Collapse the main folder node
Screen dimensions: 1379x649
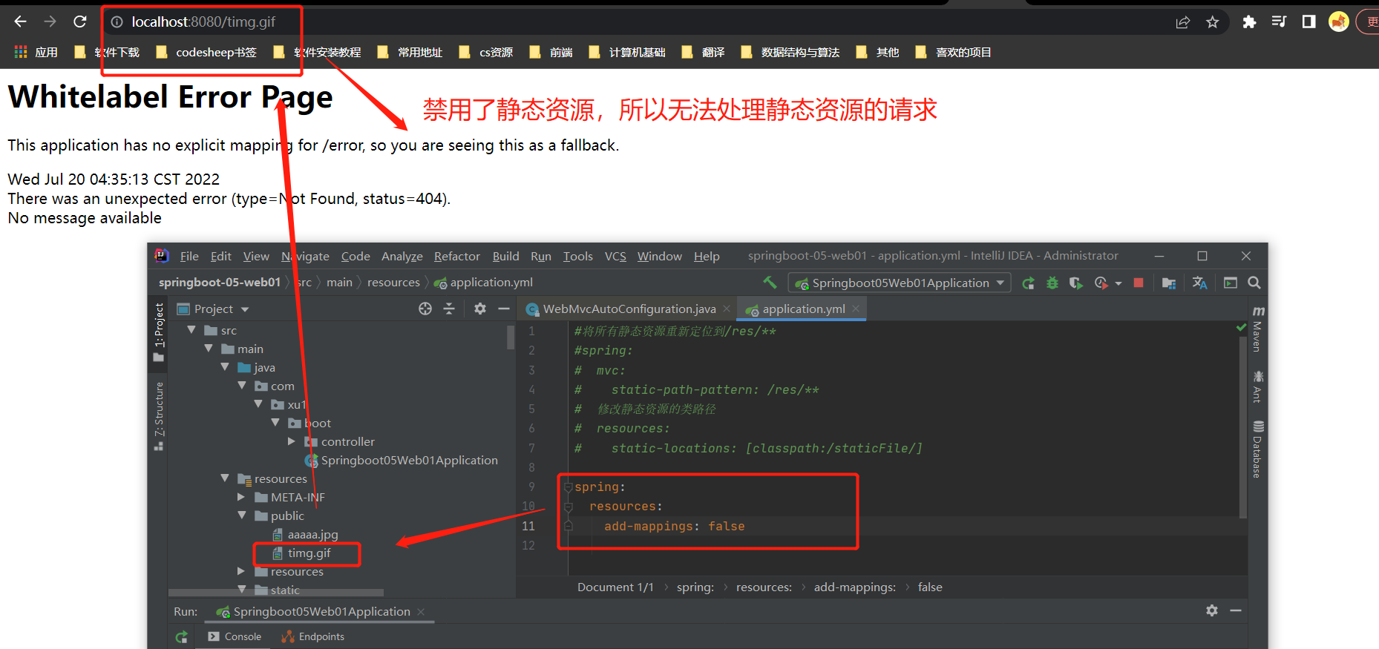coord(209,349)
